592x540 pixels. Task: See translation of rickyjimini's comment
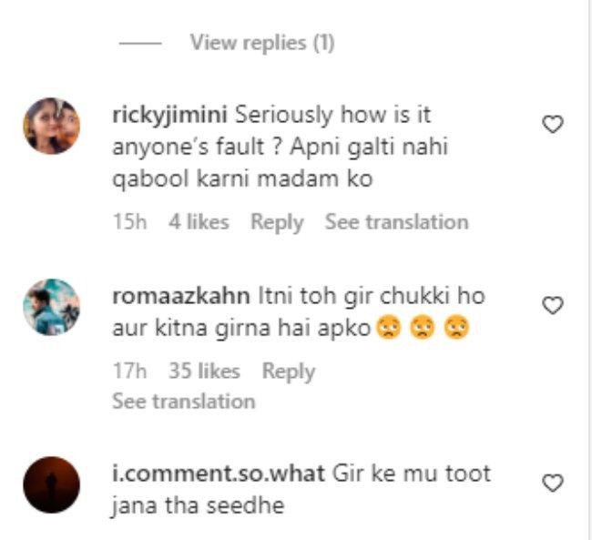point(396,222)
